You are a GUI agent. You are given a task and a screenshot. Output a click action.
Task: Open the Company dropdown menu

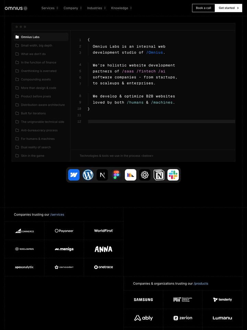(73, 8)
